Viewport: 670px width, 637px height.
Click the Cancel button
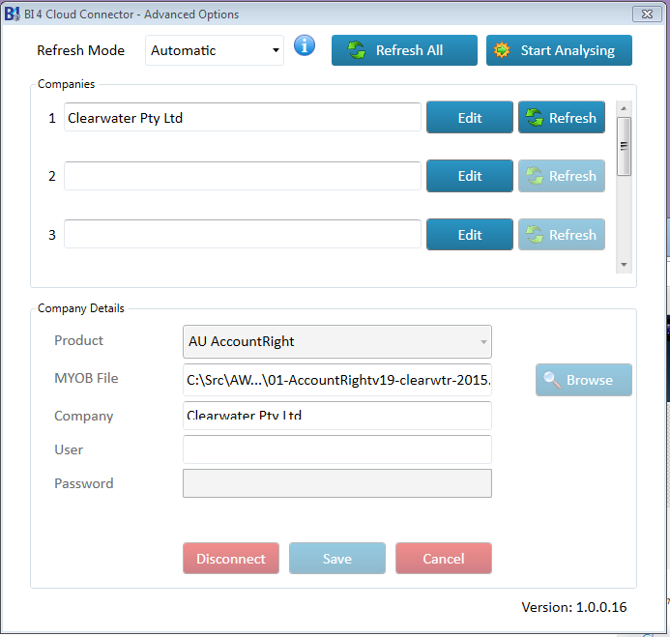[x=444, y=559]
